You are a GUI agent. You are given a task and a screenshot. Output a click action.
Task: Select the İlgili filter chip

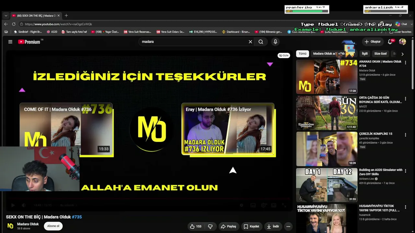pos(365,54)
